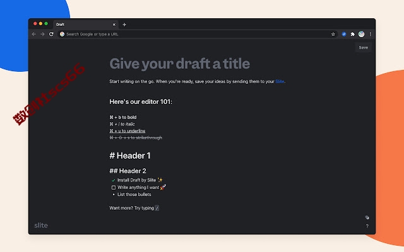
Task: Bookmark this page with the star icon
Action: point(333,34)
